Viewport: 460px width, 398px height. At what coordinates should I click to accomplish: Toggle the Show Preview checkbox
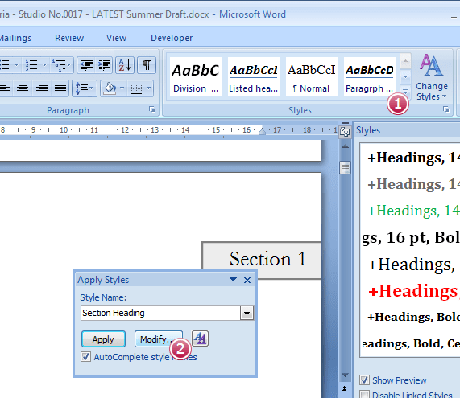pos(364,380)
